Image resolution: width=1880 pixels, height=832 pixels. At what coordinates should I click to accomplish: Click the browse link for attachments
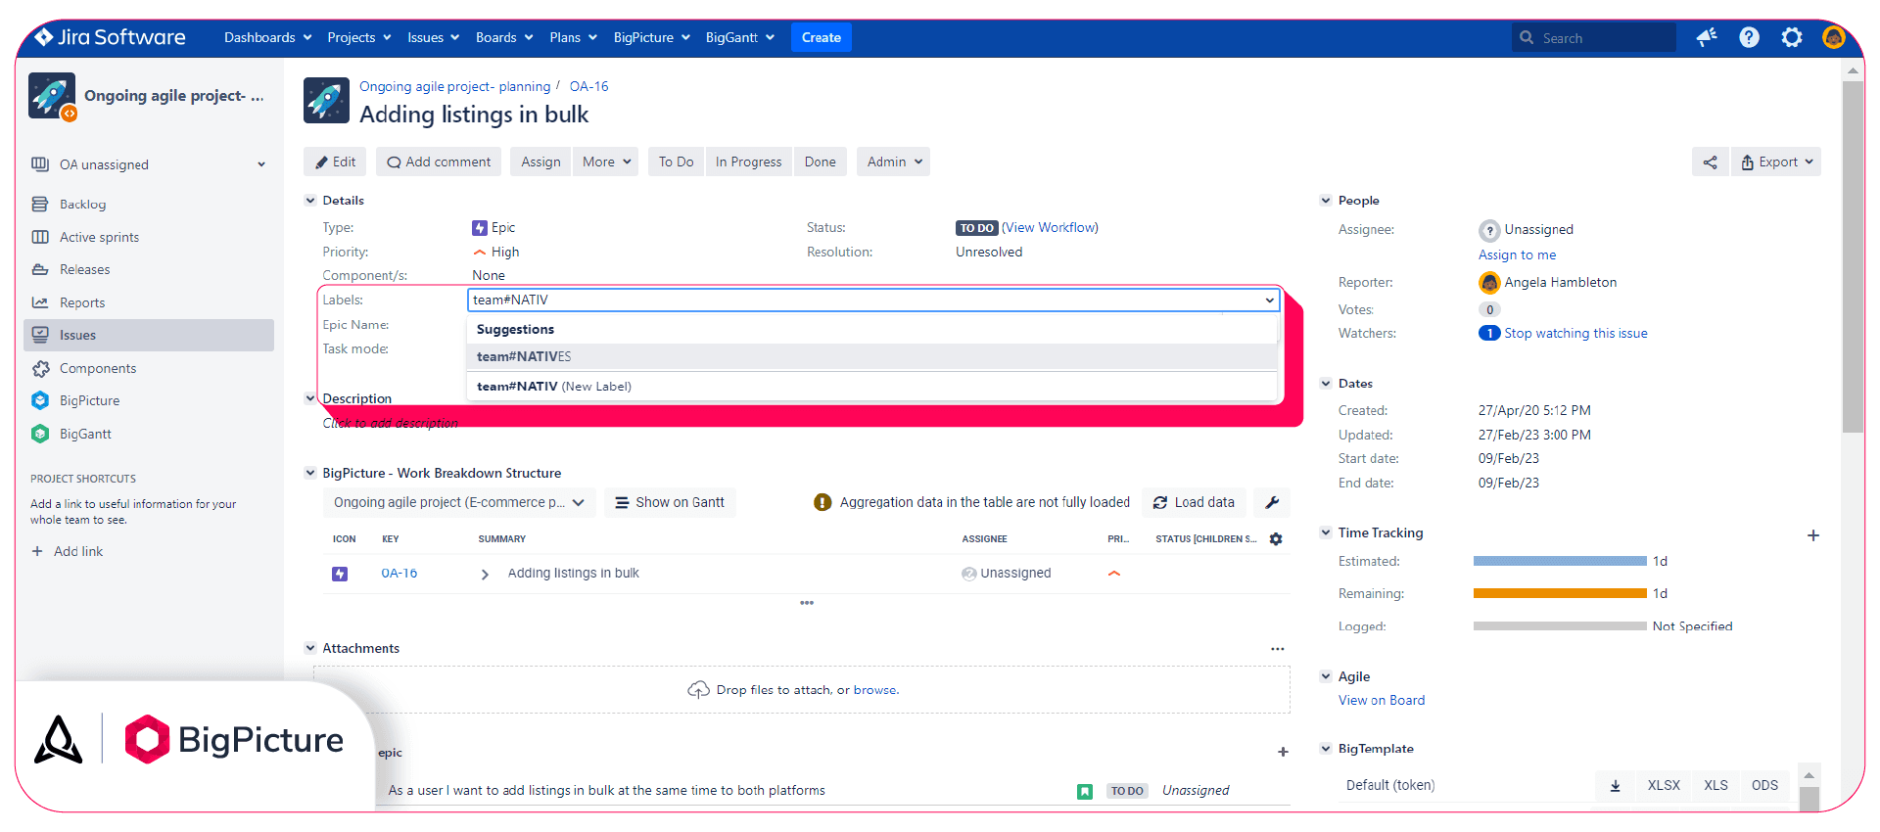coord(874,690)
